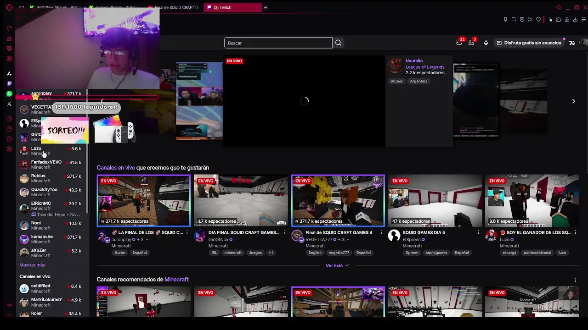Viewport: 588px width, 330px height.
Task: Switch to the GirlOfNox Stream tab
Action: click(54, 7)
